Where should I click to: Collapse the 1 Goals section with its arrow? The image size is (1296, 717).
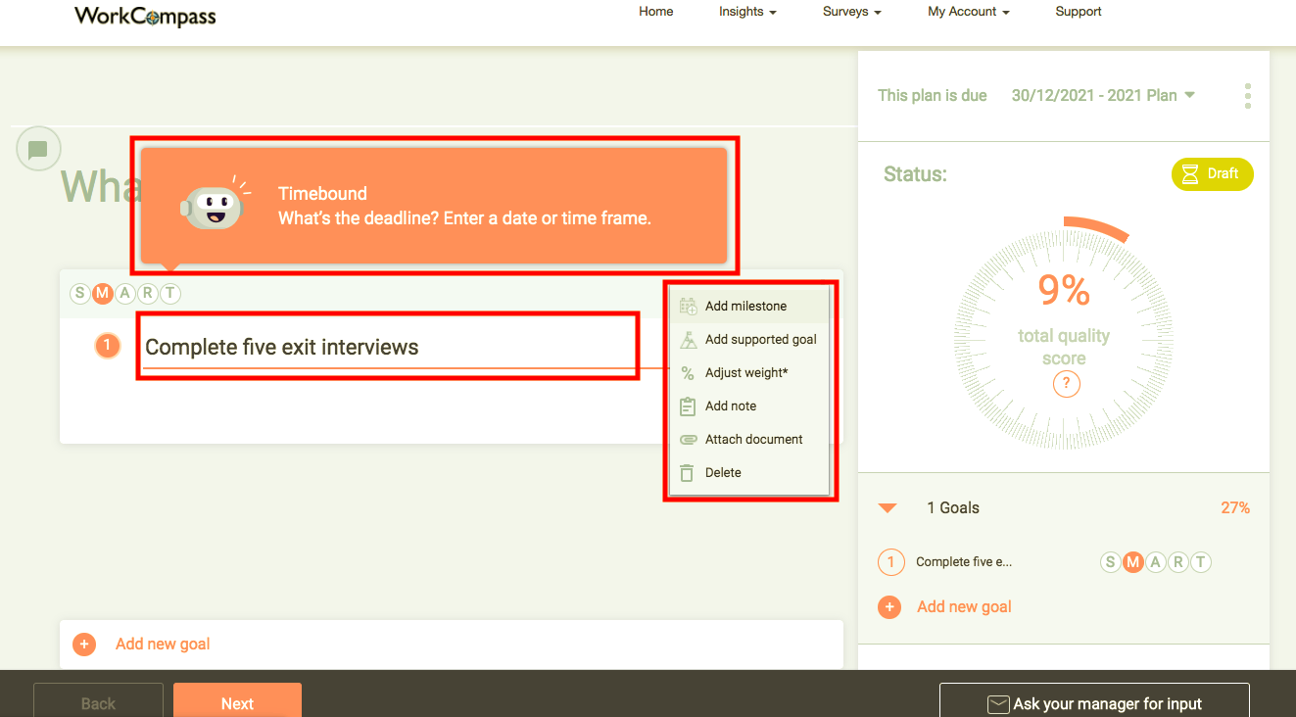click(888, 507)
